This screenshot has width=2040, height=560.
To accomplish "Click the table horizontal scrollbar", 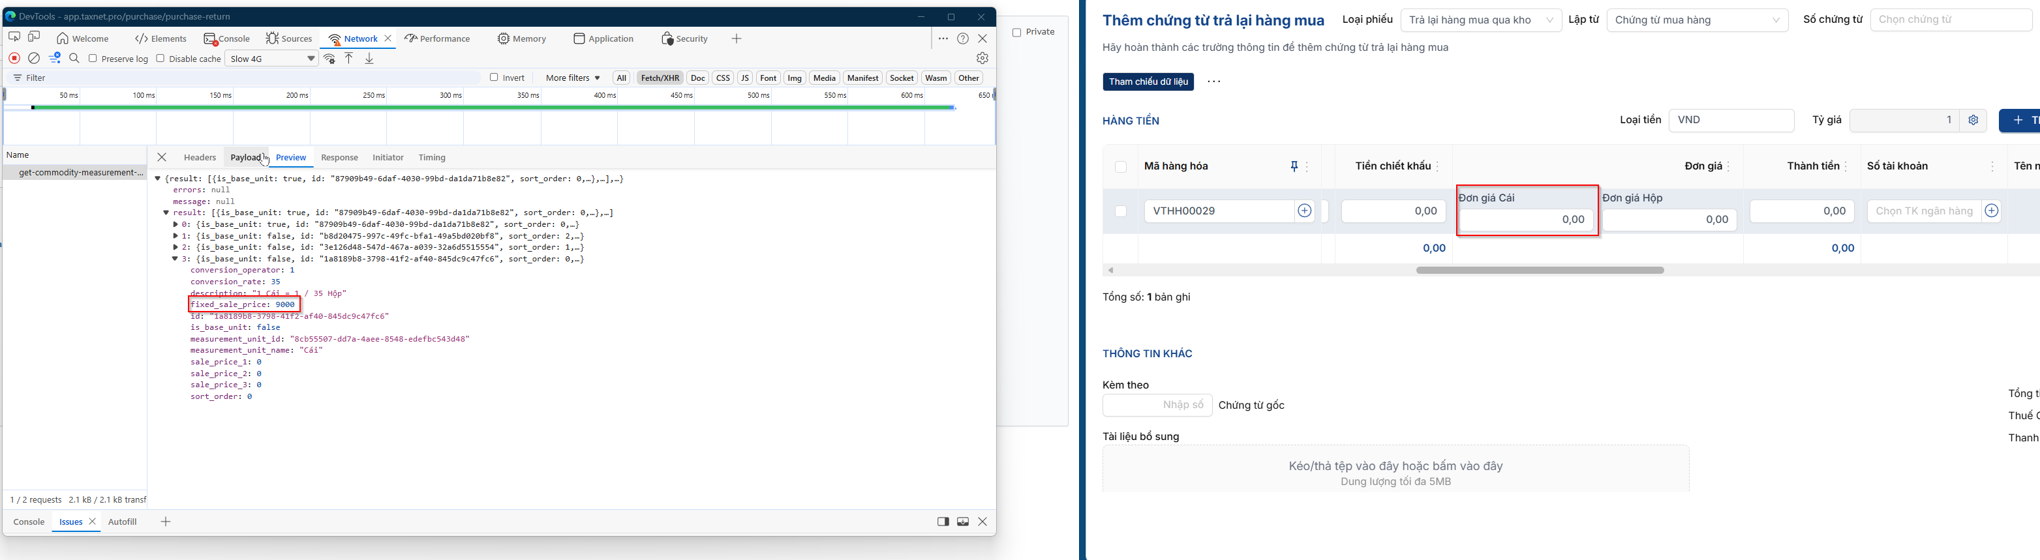I will [x=1540, y=271].
